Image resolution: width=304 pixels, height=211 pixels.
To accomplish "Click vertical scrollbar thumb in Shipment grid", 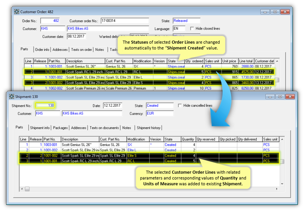I will click(x=282, y=162).
